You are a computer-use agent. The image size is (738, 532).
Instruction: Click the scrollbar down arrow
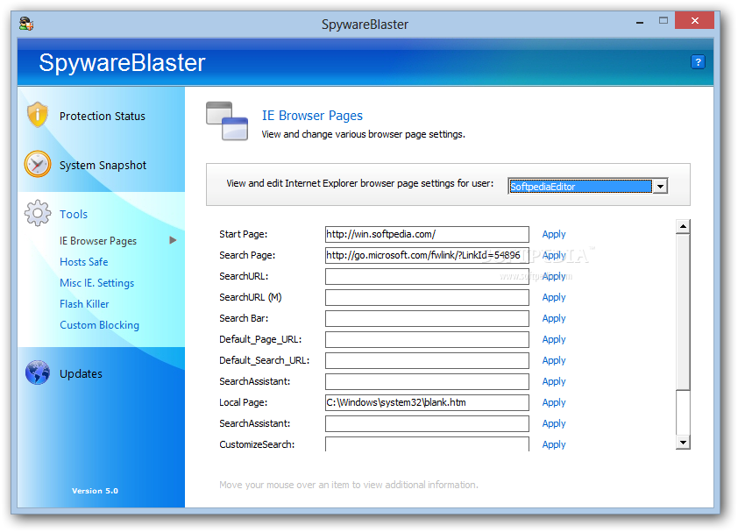coord(683,442)
